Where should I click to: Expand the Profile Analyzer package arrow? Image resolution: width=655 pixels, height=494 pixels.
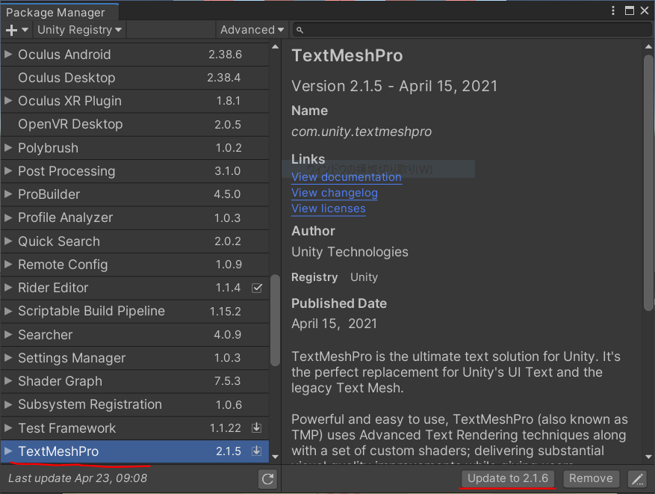[7, 217]
